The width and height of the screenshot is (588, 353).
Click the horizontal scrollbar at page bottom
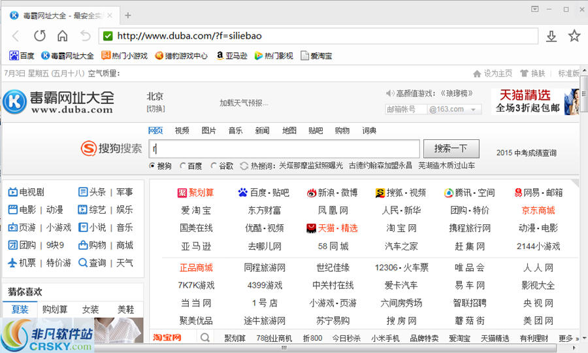(284, 348)
